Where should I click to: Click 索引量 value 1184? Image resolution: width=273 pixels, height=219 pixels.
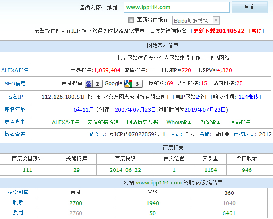click(211, 170)
